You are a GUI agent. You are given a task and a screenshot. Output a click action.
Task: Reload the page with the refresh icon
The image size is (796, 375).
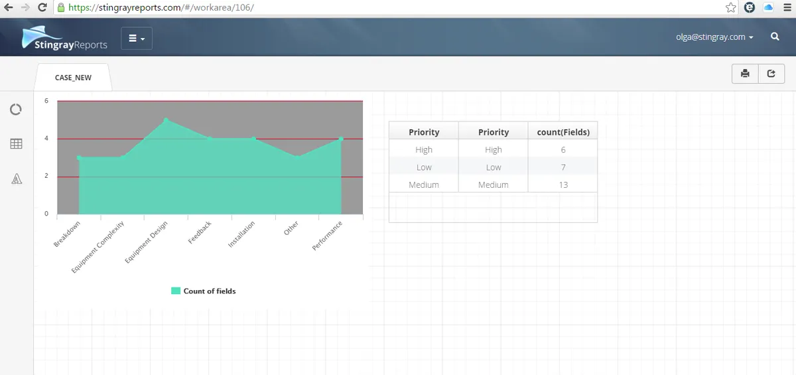coord(42,8)
